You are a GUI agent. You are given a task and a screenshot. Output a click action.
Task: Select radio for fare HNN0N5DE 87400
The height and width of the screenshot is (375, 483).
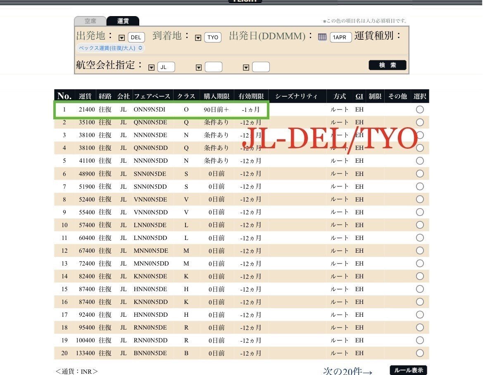click(419, 289)
